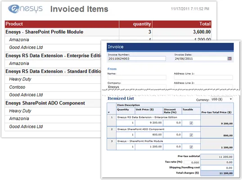
Task: Click the From section heading
Action: 112,69
